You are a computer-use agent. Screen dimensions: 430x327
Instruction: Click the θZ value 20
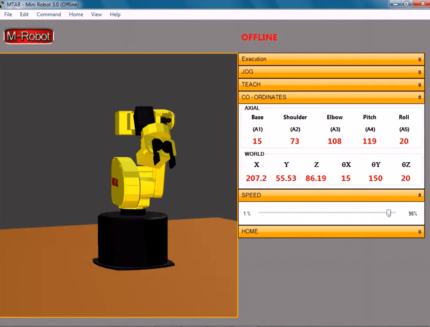(406, 178)
